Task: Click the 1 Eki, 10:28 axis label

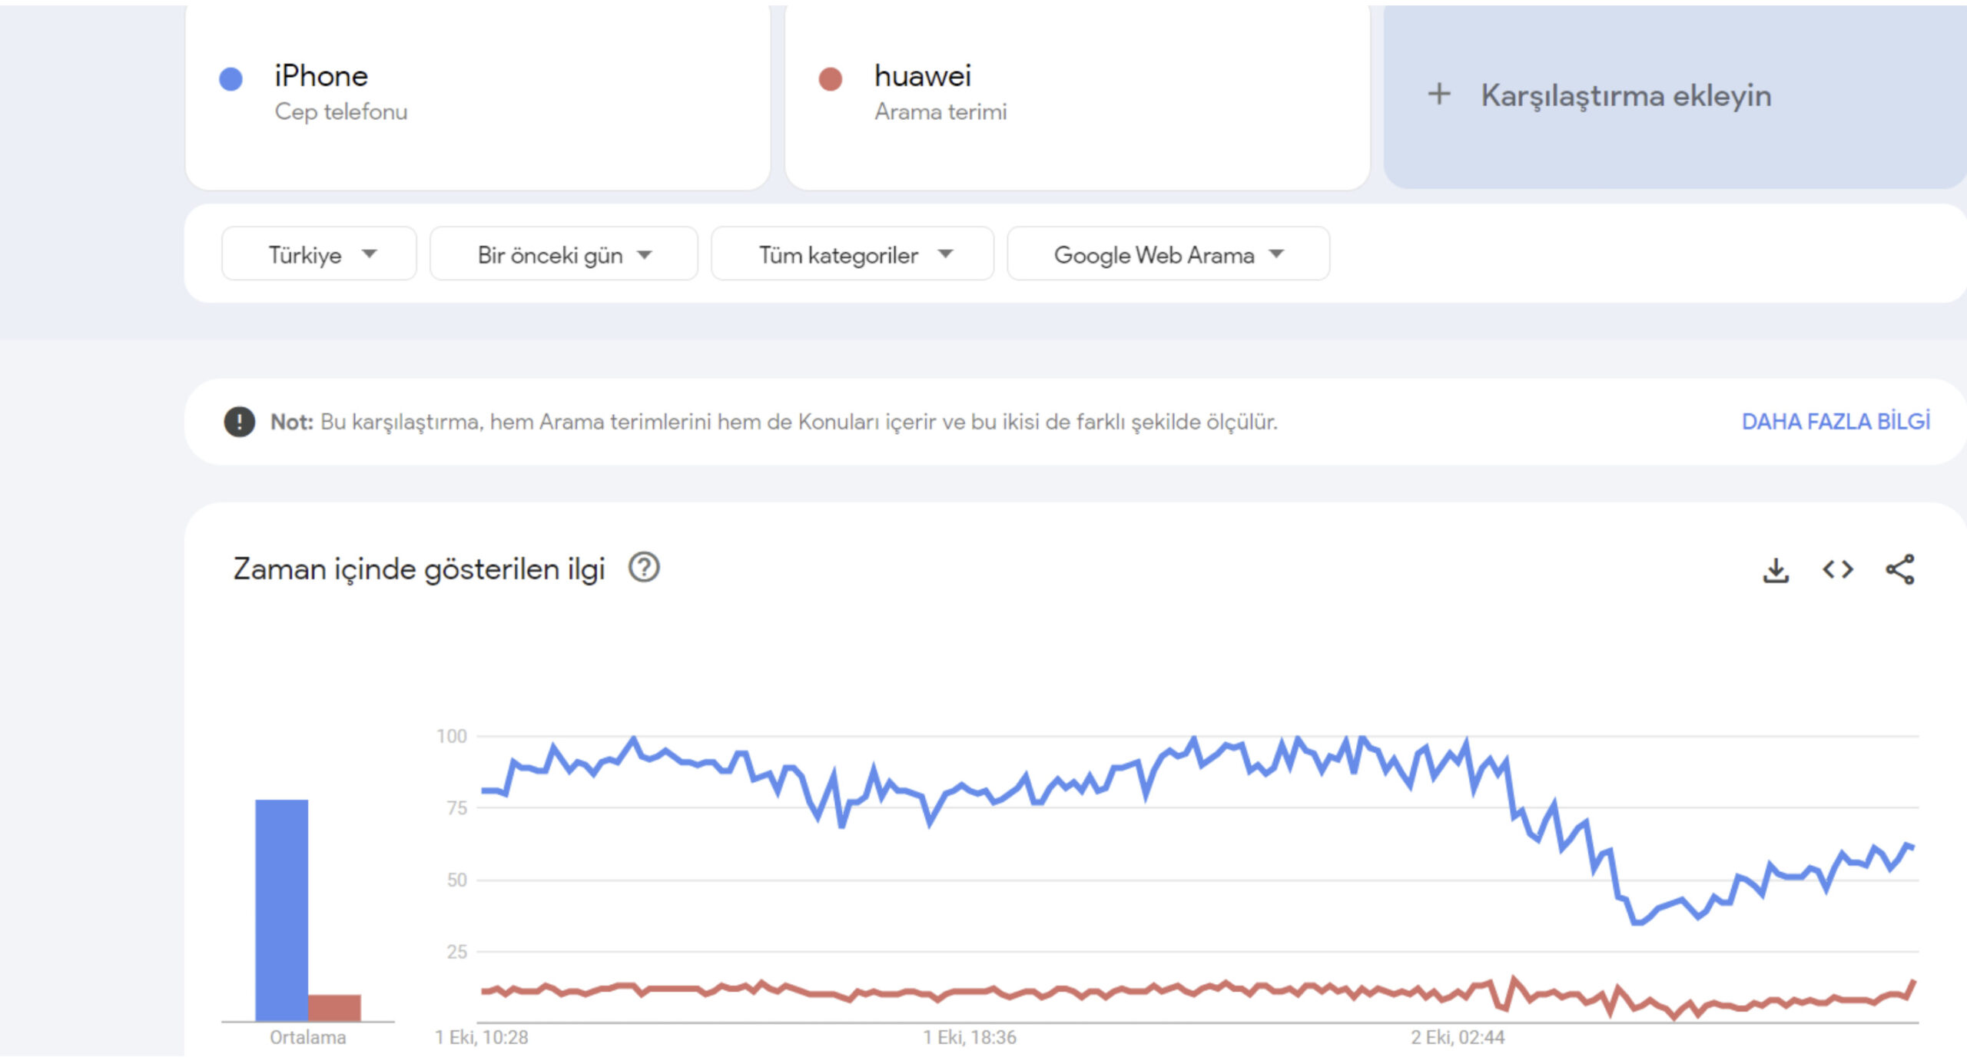Action: point(481,1037)
